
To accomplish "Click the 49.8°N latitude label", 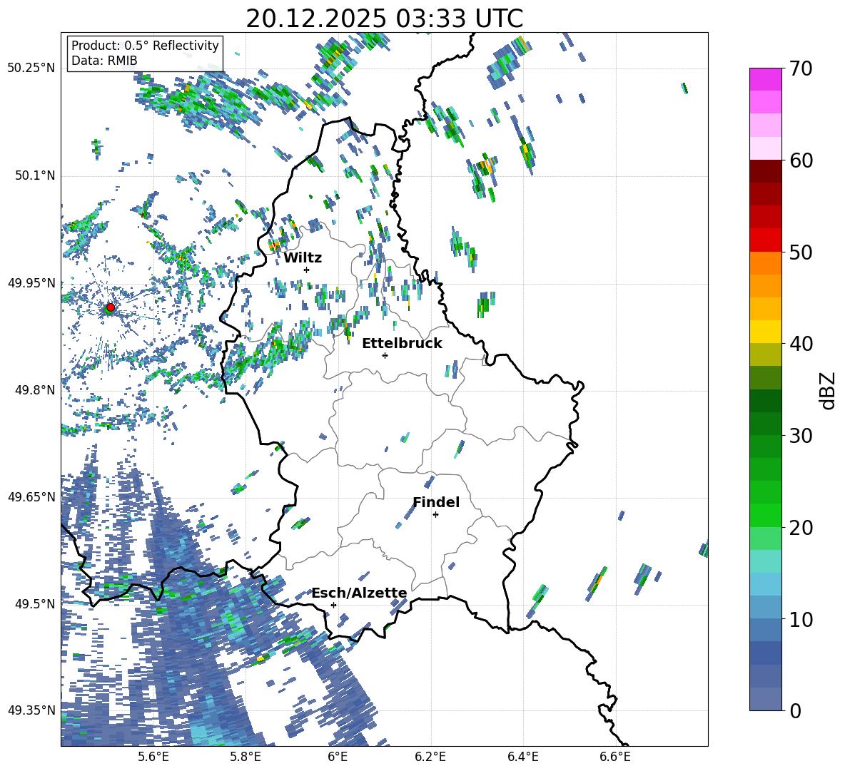I will click(x=34, y=390).
